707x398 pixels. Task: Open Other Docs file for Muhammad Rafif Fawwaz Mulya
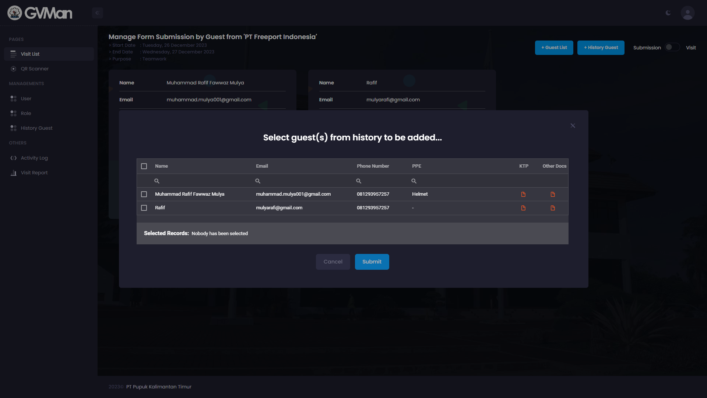click(x=553, y=194)
